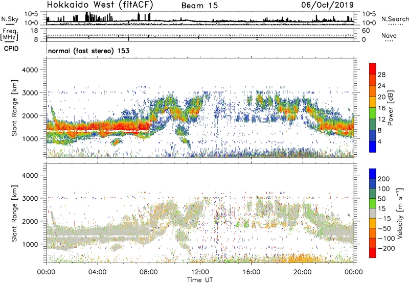This screenshot has width=409, height=283.
Task: Click 'Slant Range [km]' label of velocity panel
Action: pyautogui.click(x=14, y=214)
